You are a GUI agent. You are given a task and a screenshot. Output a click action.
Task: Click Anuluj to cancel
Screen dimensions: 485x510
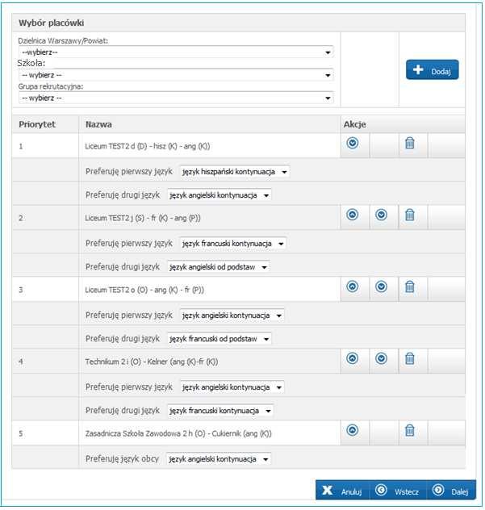point(342,491)
